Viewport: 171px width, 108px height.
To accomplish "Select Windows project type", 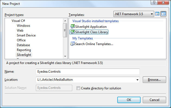I will coord(23,26).
